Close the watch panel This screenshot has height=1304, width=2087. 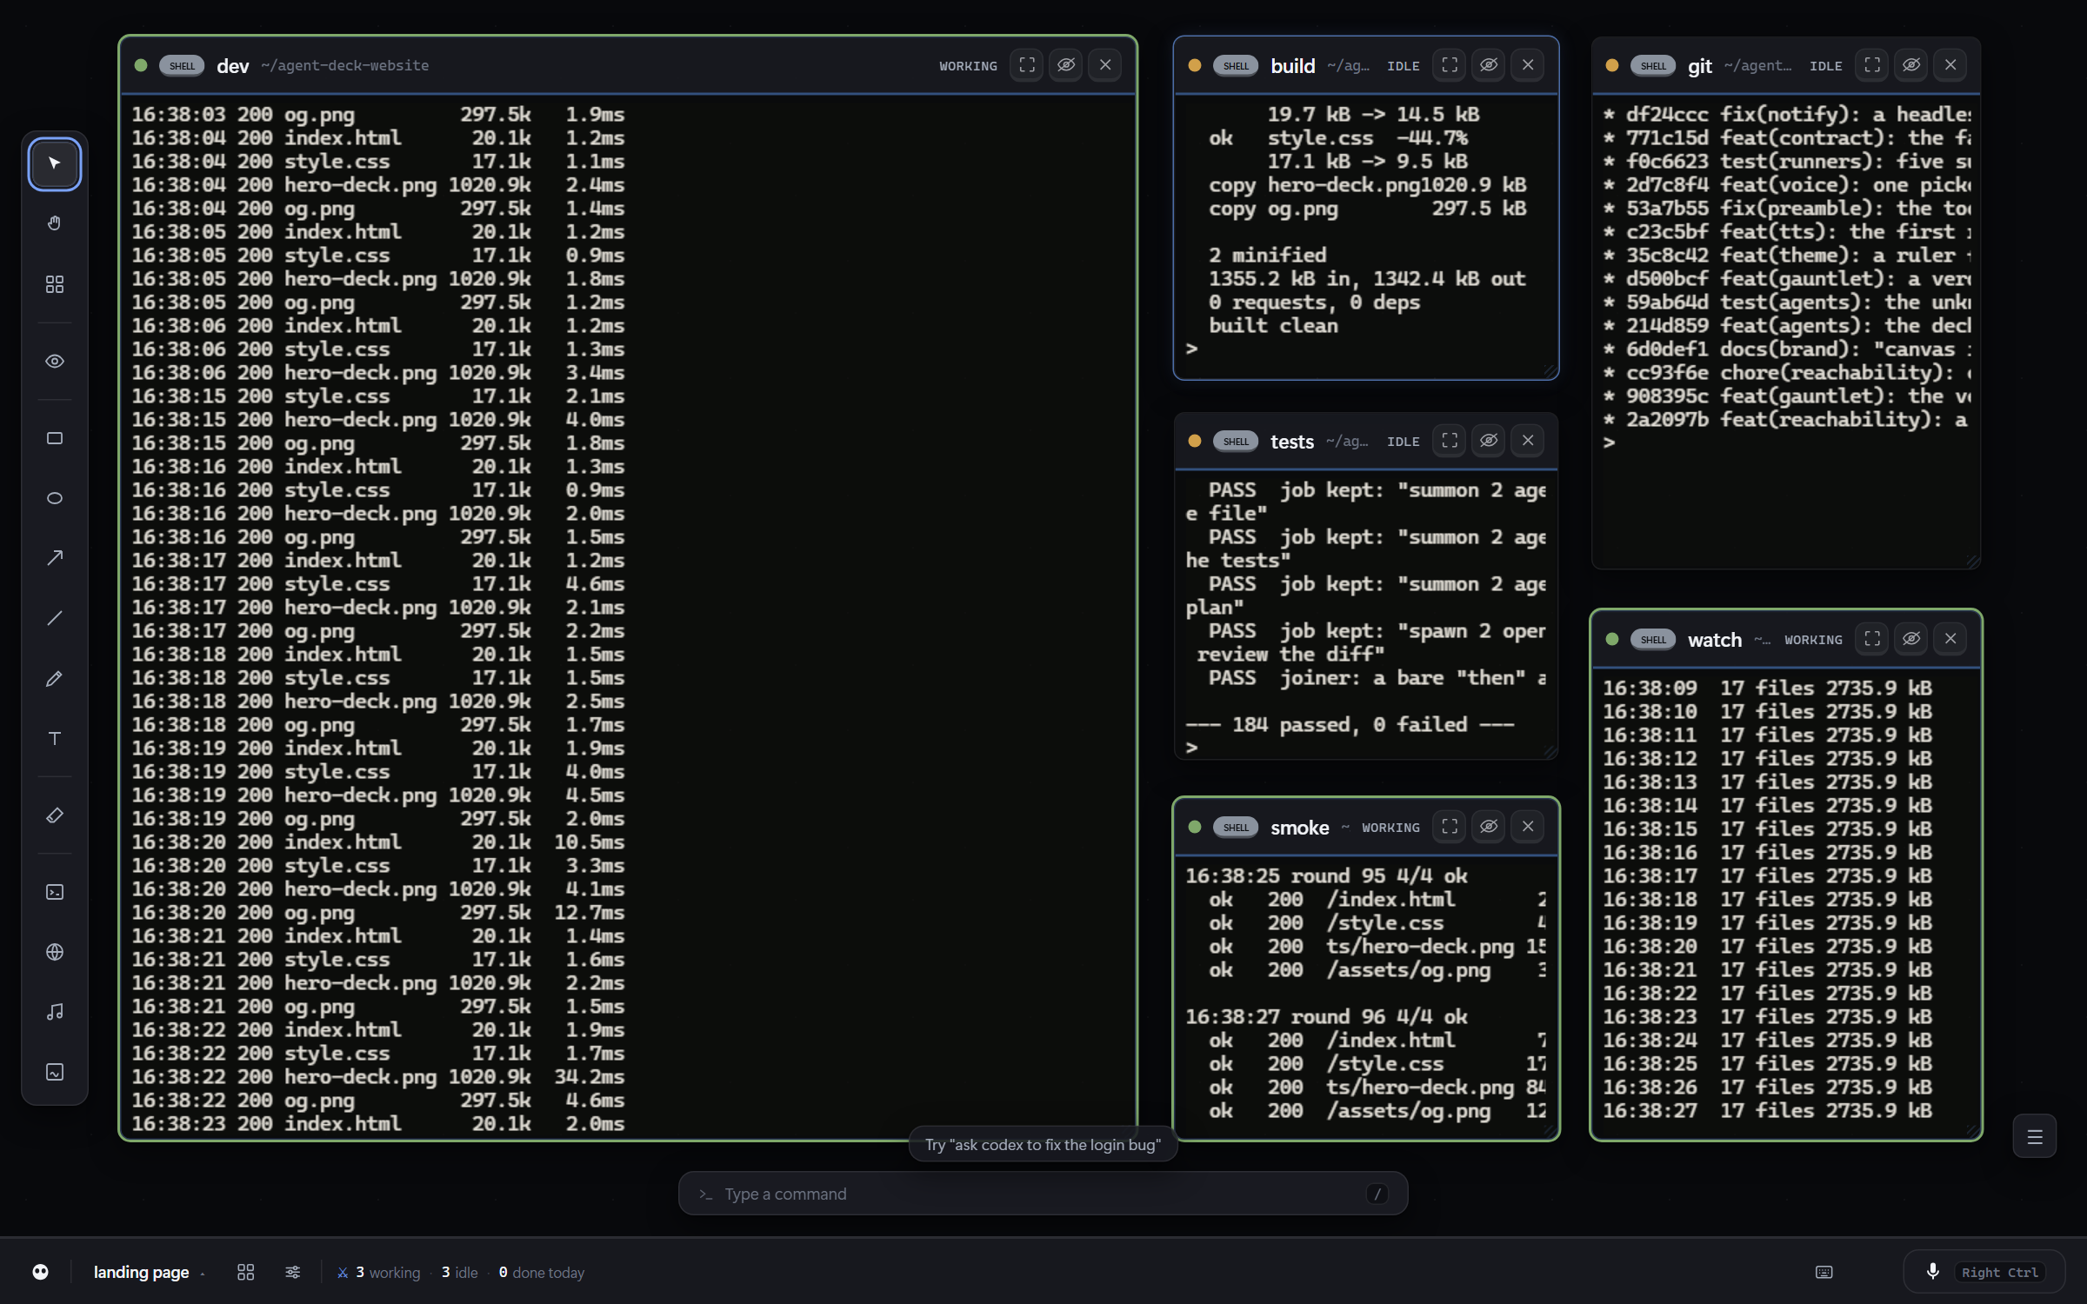pos(1950,639)
